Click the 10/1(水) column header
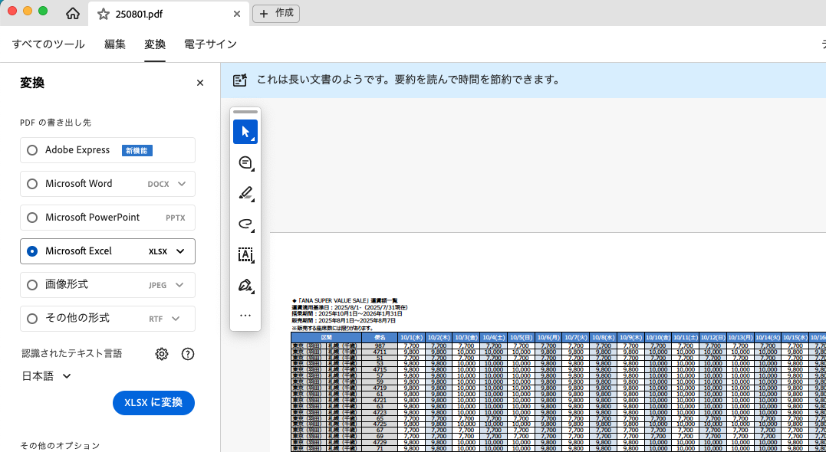 pos(411,337)
